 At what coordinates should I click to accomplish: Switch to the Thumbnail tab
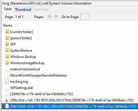coord(23,9)
